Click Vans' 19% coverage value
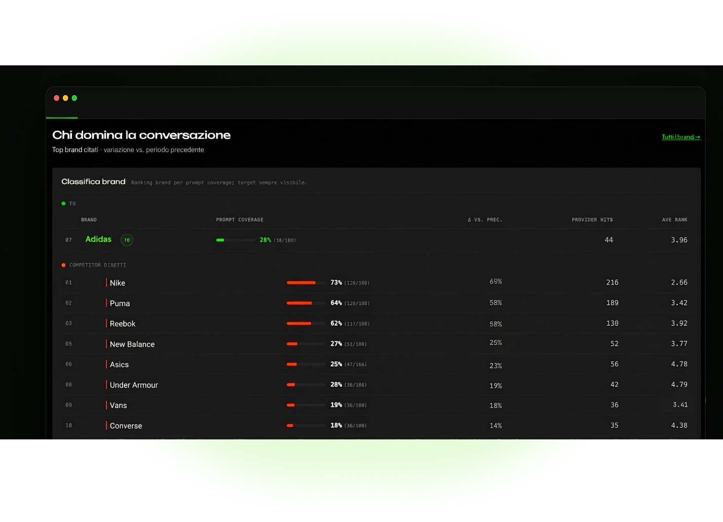The image size is (723, 522). click(x=336, y=405)
